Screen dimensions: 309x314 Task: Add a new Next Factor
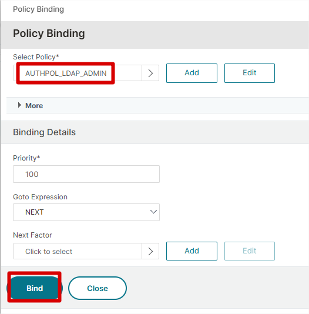pos(192,251)
